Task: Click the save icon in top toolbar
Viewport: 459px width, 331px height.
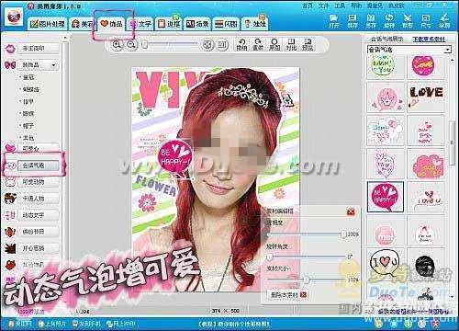Action: (x=353, y=21)
